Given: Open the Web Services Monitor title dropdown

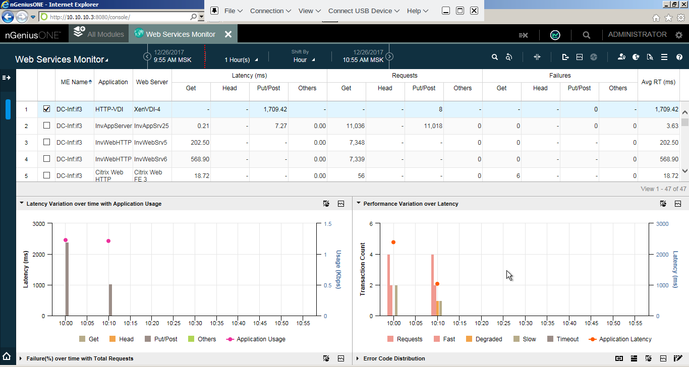Looking at the screenshot, I should tap(62, 59).
